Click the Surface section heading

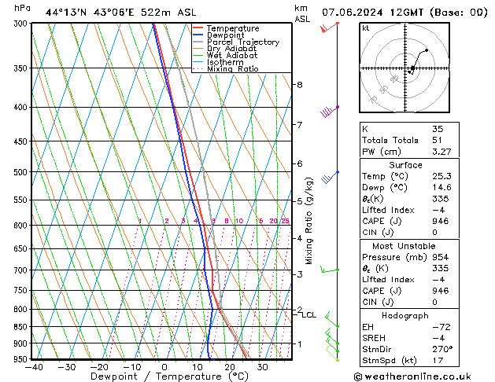[x=405, y=165]
